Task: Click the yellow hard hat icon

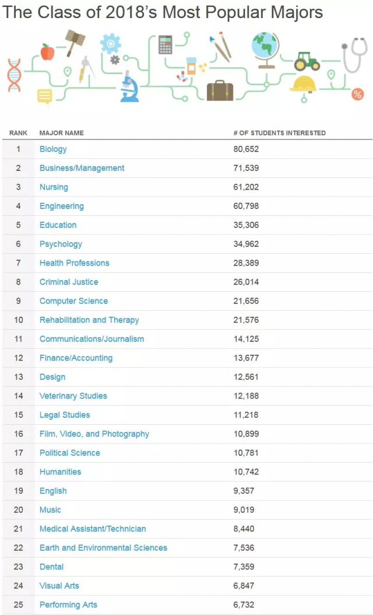Action: (x=303, y=83)
